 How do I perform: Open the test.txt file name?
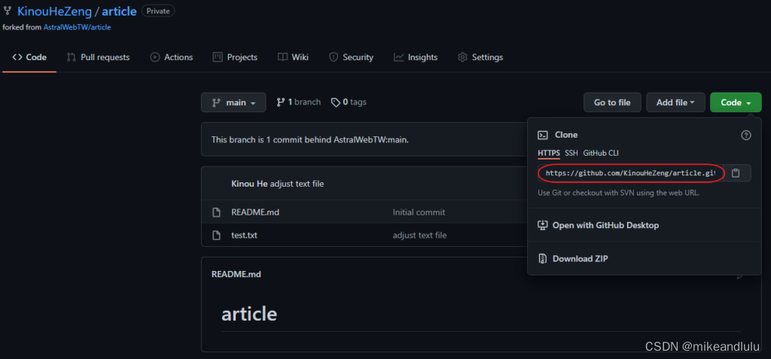(244, 236)
